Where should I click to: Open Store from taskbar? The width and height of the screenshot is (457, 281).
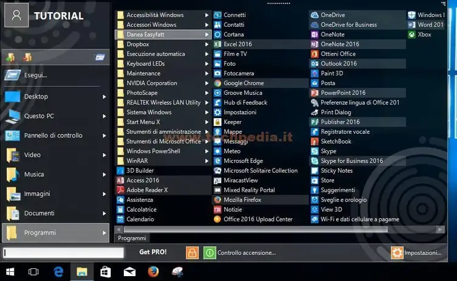point(106,272)
